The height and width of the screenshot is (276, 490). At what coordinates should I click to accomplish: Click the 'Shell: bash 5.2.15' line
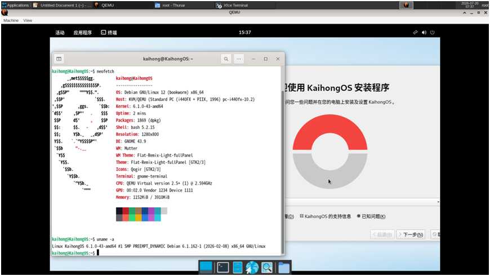135,127
